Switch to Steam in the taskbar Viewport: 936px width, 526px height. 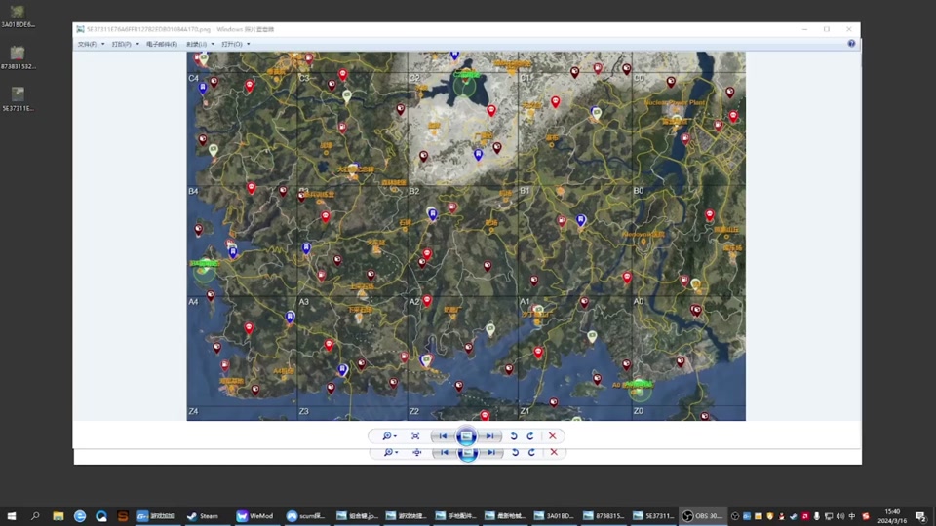coord(203,516)
